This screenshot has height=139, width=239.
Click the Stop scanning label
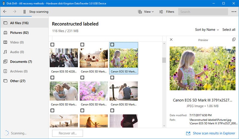point(39,12)
